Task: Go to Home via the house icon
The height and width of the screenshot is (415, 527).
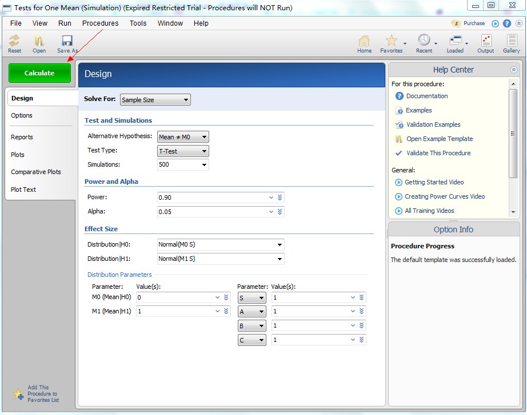Action: (x=364, y=42)
